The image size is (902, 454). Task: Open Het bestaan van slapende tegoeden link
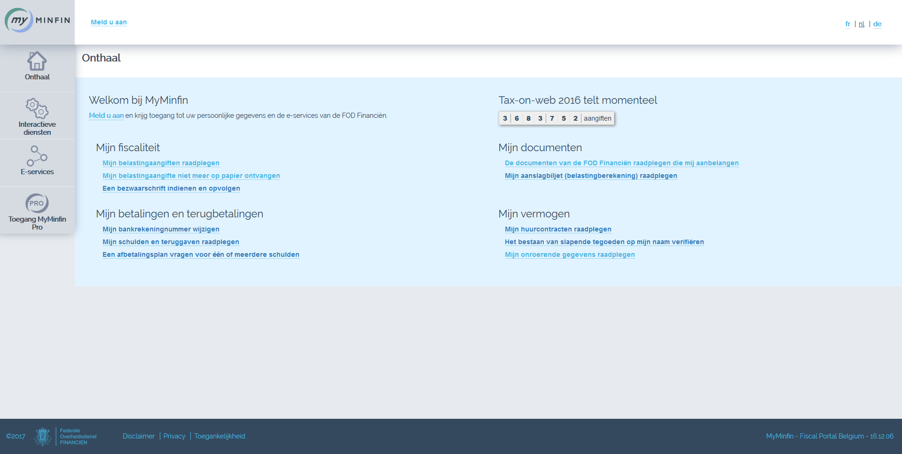coord(604,242)
